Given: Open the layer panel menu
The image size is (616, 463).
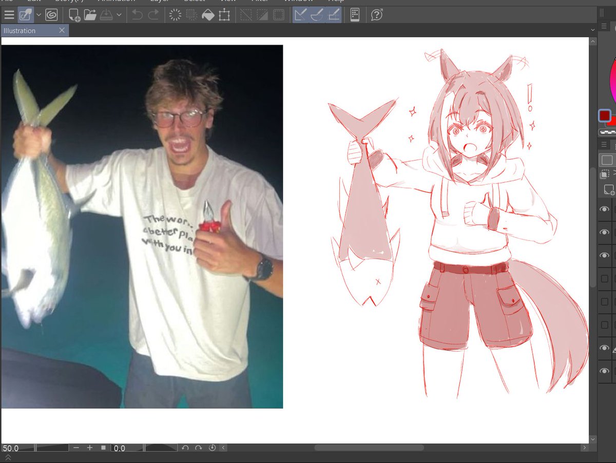Looking at the screenshot, I should coord(604,144).
